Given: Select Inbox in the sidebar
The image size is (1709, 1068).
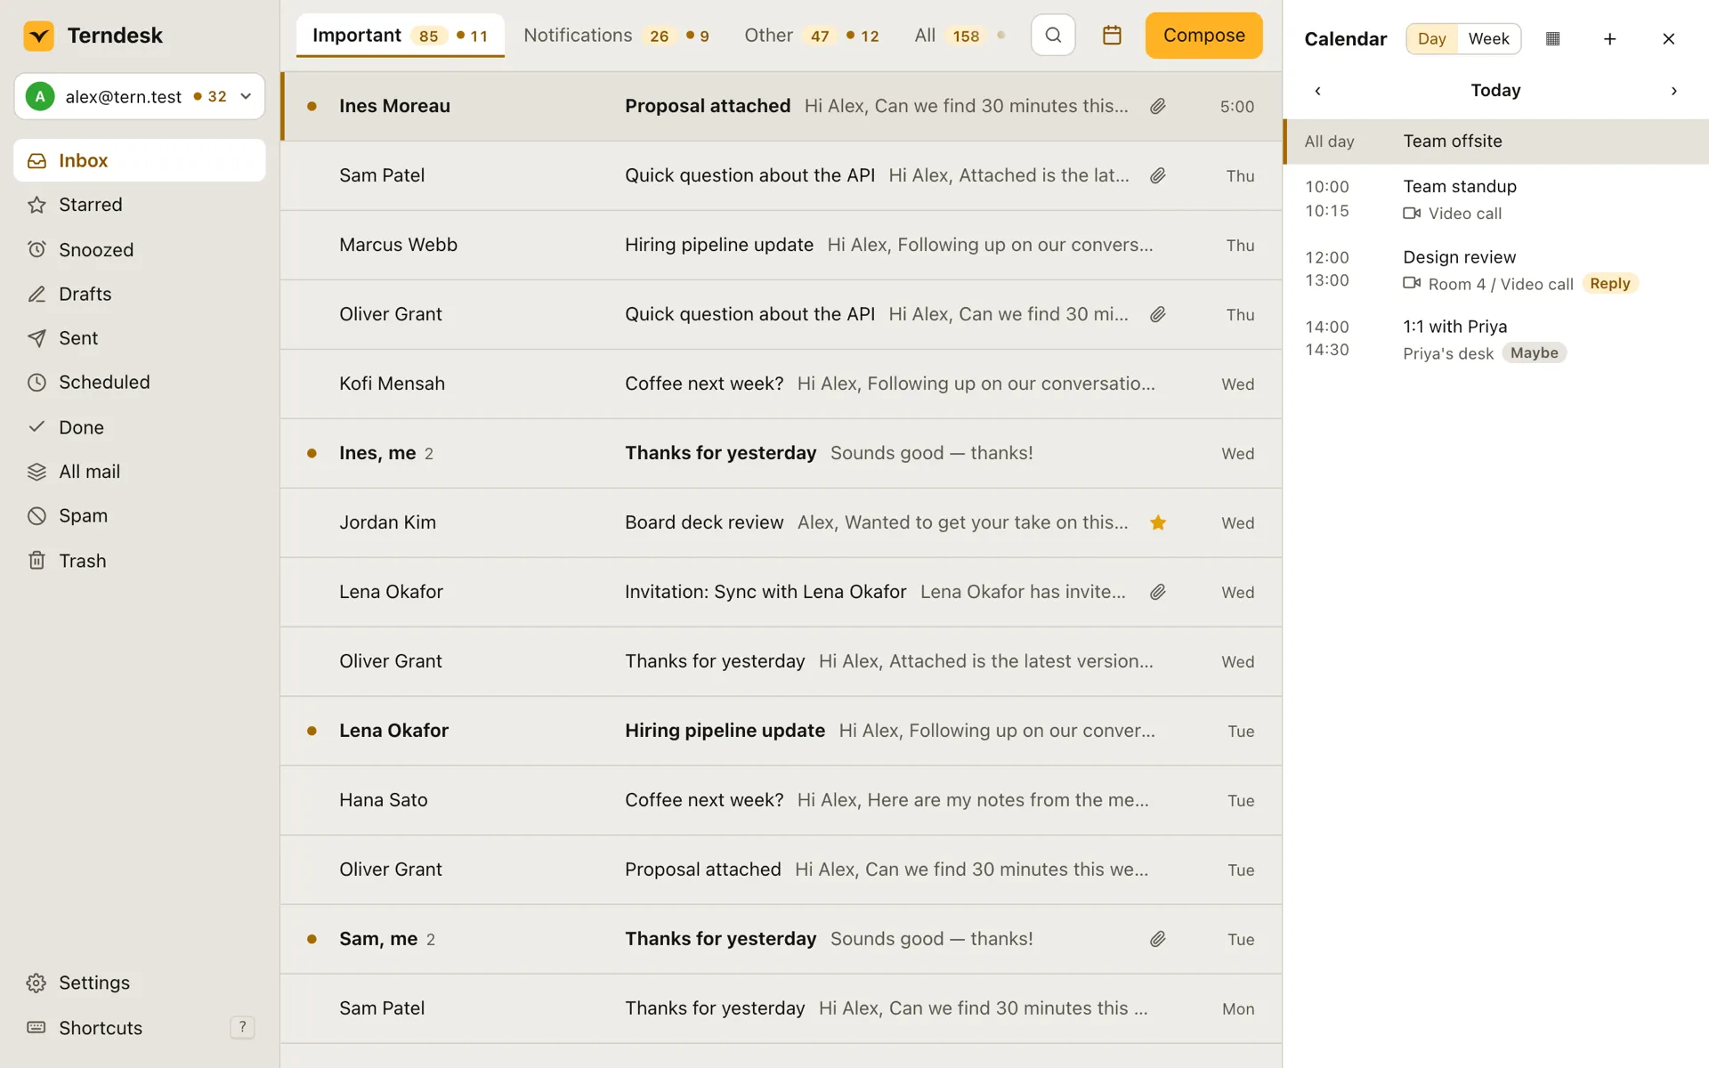Looking at the screenshot, I should click(140, 160).
